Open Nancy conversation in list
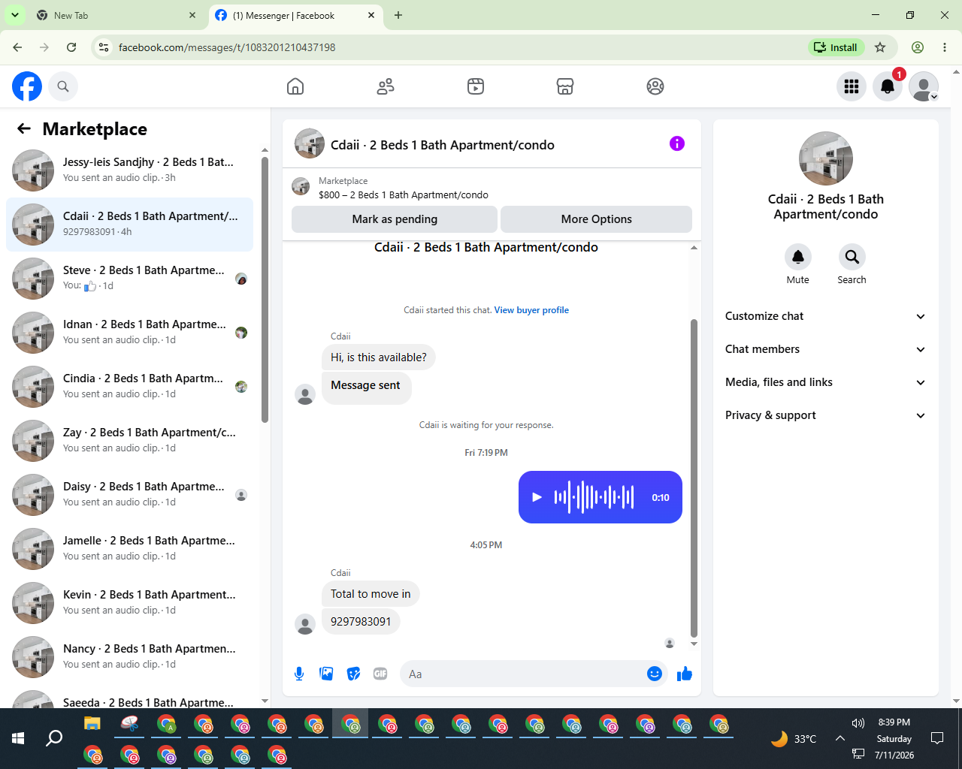The height and width of the screenshot is (769, 962). click(x=129, y=657)
